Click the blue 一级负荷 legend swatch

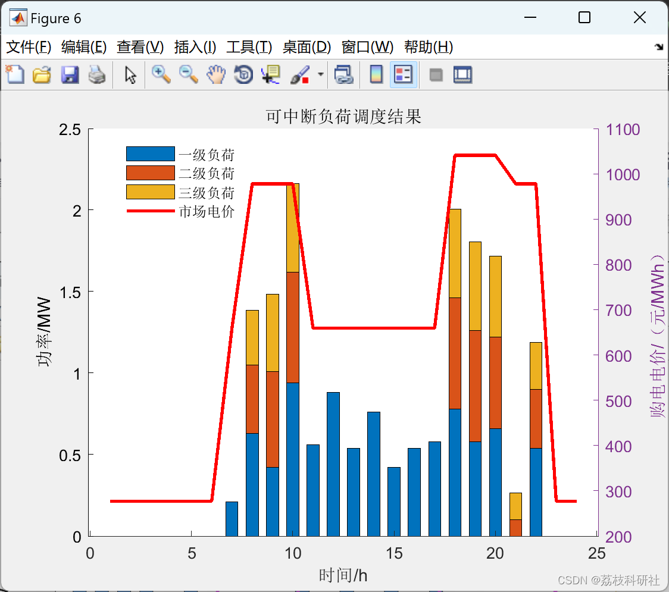click(x=150, y=154)
